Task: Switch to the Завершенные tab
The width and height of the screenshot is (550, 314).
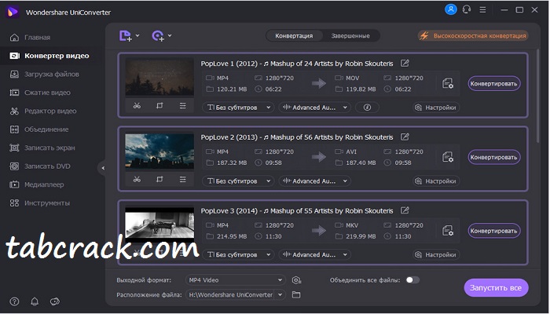Action: point(350,36)
